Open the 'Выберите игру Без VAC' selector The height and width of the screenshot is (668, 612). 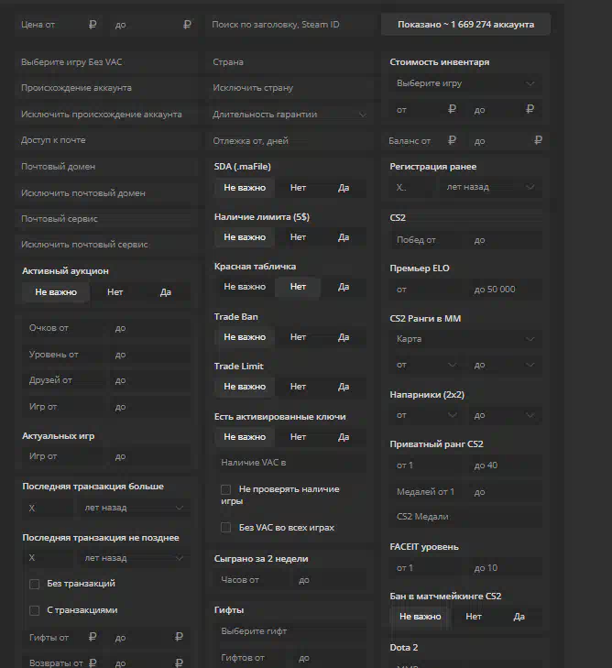click(106, 62)
